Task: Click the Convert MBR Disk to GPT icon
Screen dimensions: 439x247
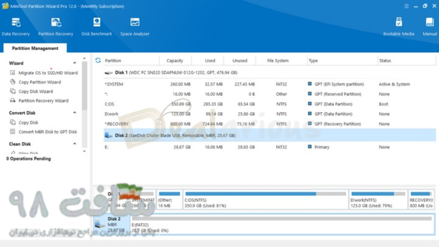Action: pyautogui.click(x=12, y=131)
